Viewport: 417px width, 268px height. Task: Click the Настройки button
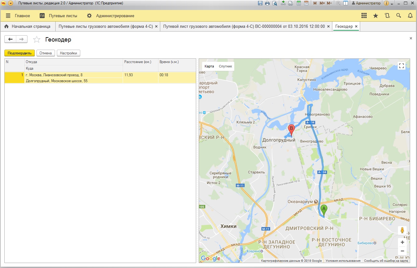(x=68, y=53)
